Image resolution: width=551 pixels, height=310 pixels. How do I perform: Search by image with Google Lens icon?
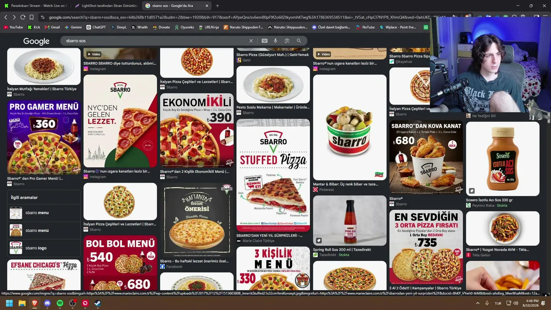pyautogui.click(x=287, y=41)
